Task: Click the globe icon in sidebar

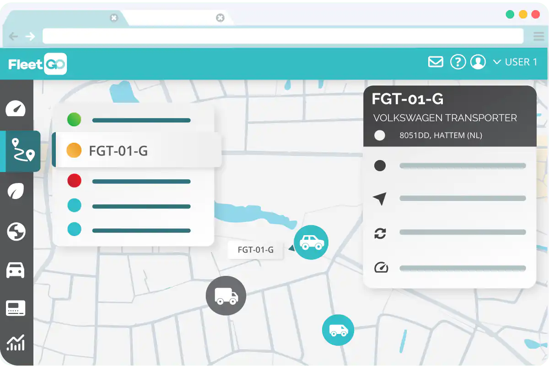Action: pyautogui.click(x=16, y=231)
